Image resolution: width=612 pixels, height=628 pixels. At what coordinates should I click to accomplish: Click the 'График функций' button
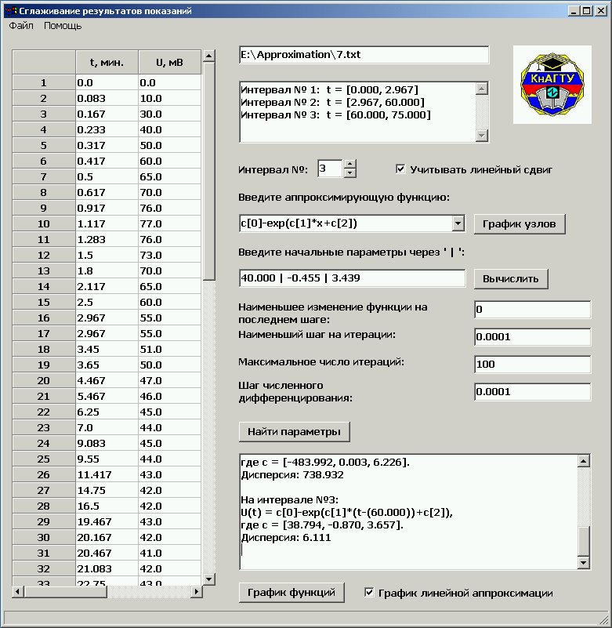(291, 593)
